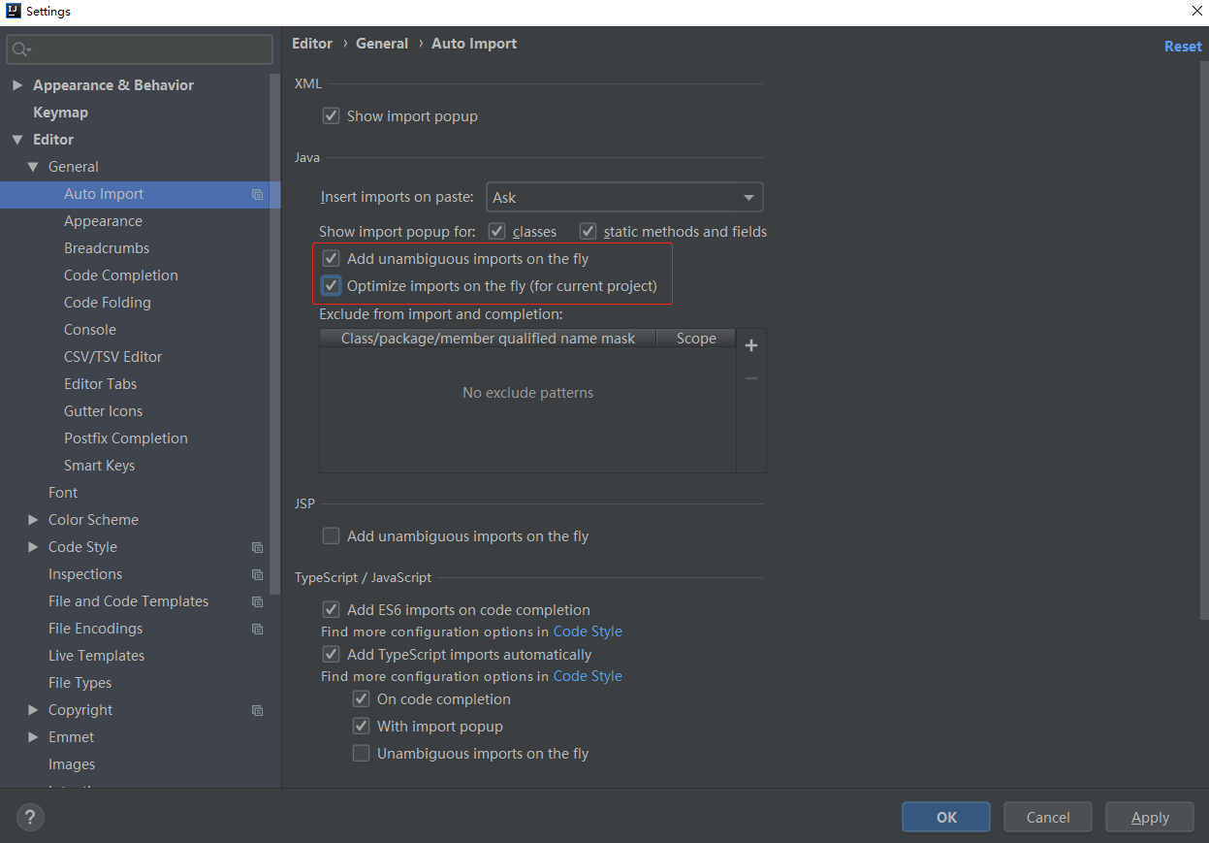Close the Settings dialog window
1209x843 pixels.
click(1195, 12)
